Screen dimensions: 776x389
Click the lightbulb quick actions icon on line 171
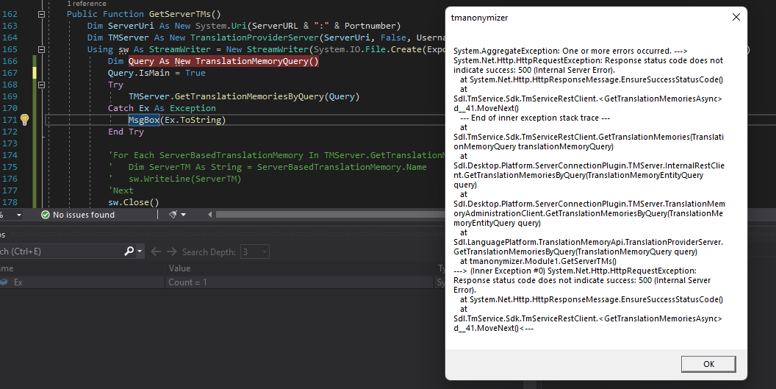point(24,119)
